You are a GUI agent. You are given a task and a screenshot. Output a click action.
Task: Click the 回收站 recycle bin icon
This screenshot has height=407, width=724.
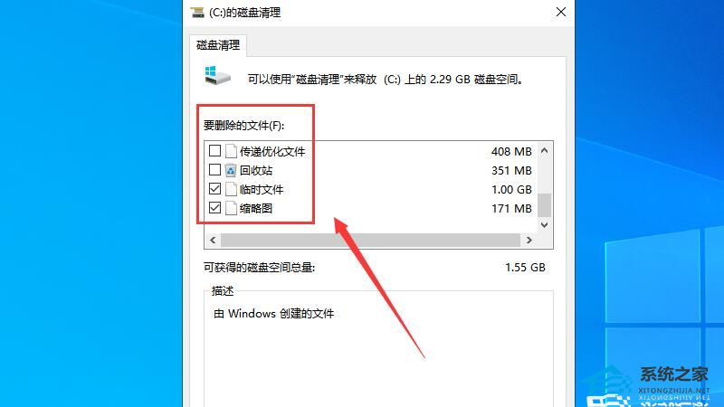pos(231,170)
